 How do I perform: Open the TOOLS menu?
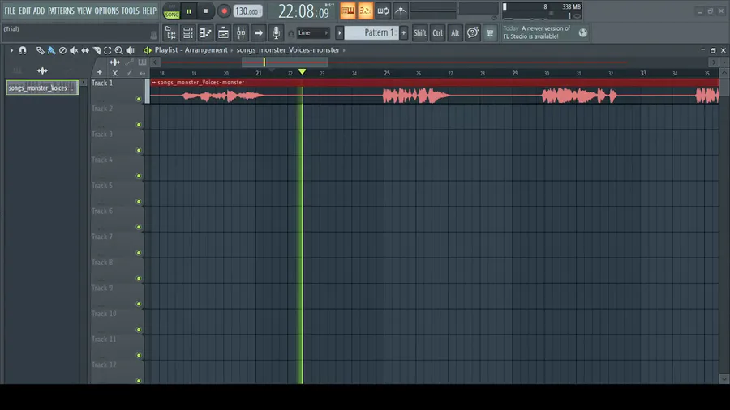pos(131,11)
